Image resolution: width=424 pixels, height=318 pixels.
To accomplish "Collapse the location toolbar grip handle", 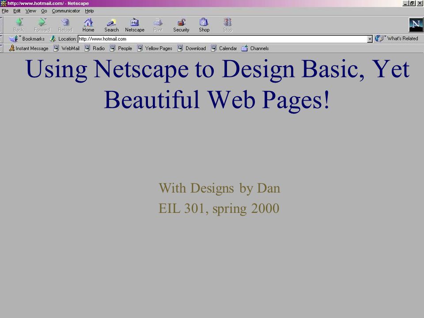I will [2, 39].
